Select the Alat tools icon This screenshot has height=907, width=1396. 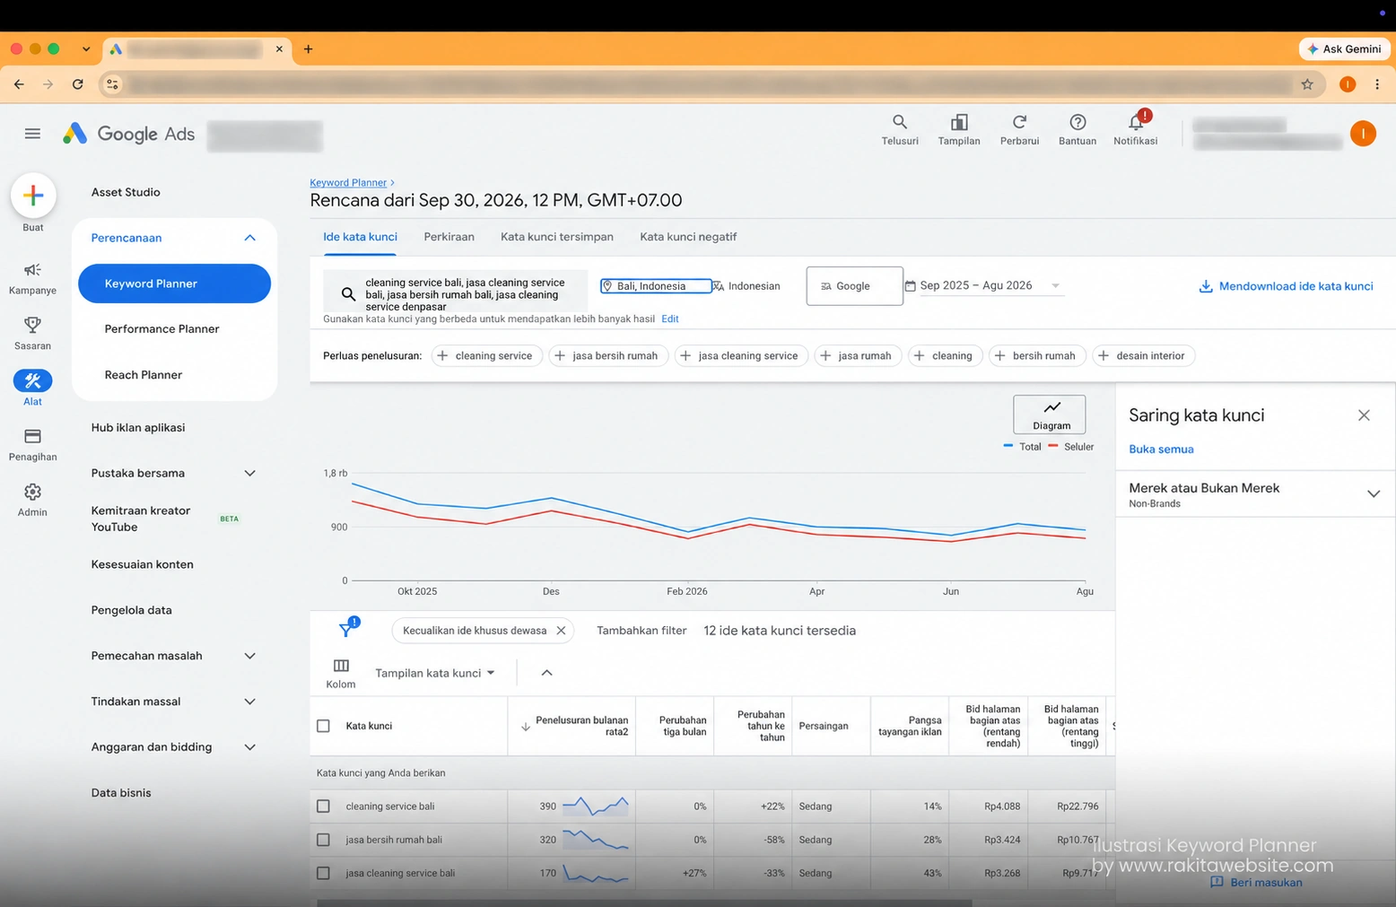(x=32, y=380)
